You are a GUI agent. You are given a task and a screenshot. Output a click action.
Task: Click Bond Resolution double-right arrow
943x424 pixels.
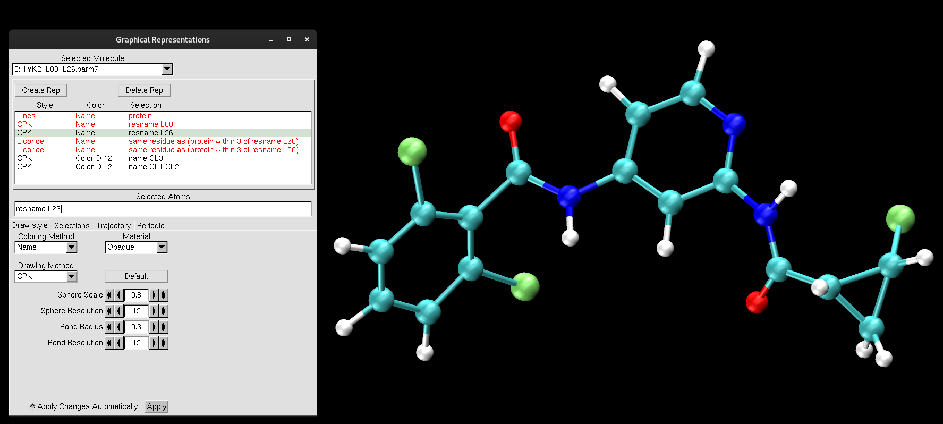coord(164,343)
